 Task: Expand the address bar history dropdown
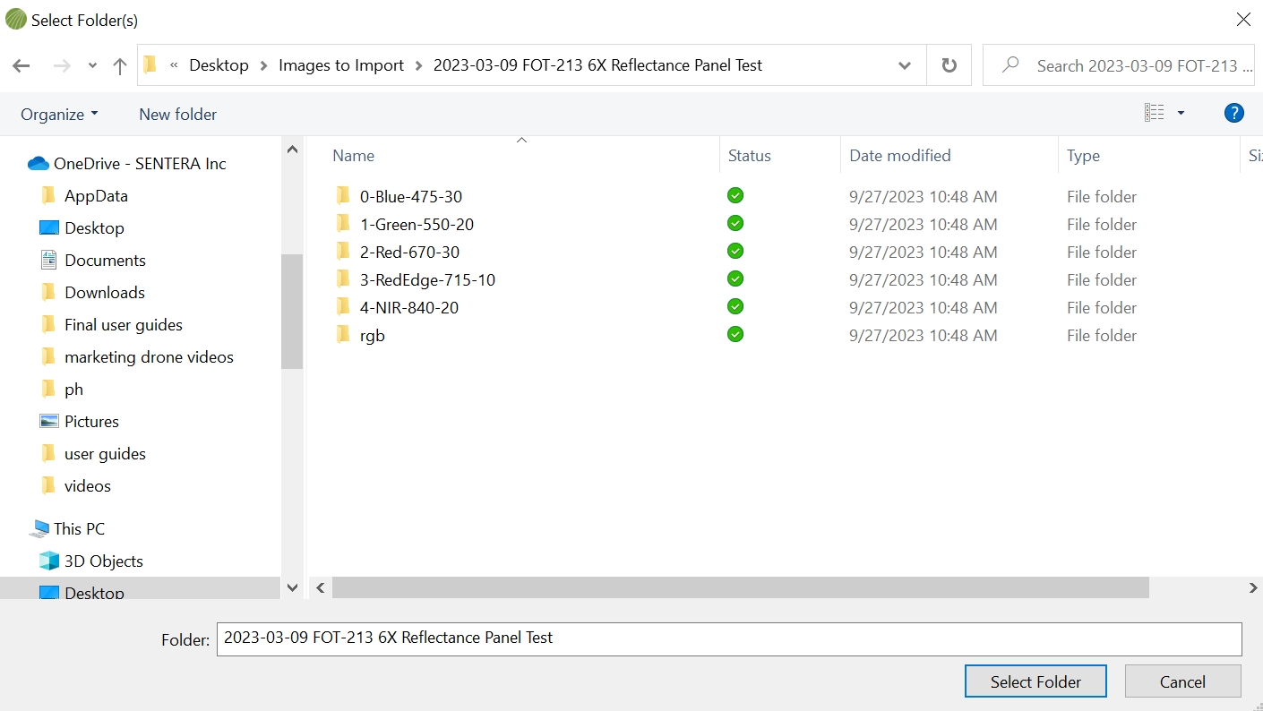coord(905,65)
